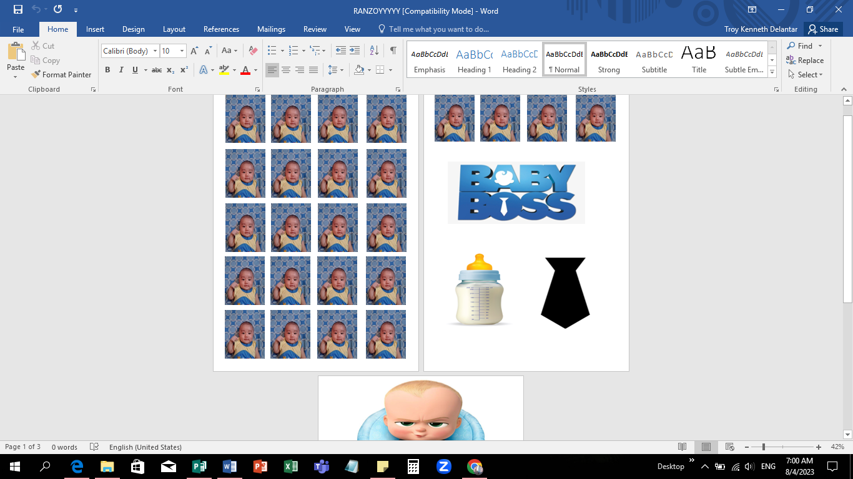Toggle bold formatting

107,69
